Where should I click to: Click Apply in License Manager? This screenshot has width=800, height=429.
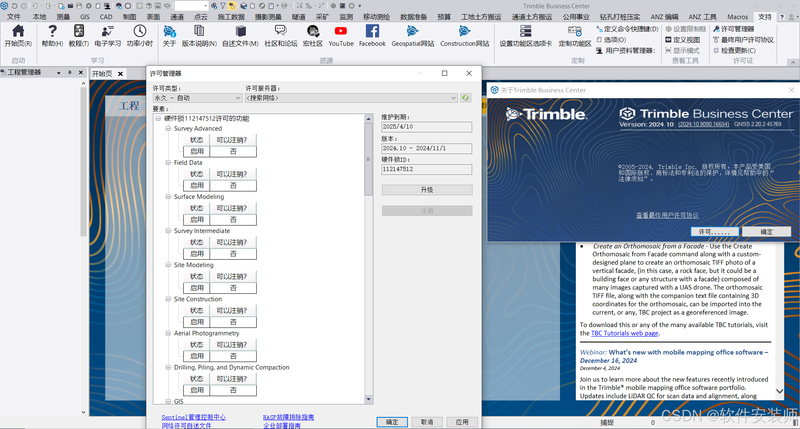click(x=462, y=422)
